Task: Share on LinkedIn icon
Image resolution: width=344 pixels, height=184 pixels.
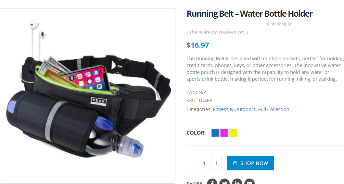Action: pyautogui.click(x=237, y=182)
